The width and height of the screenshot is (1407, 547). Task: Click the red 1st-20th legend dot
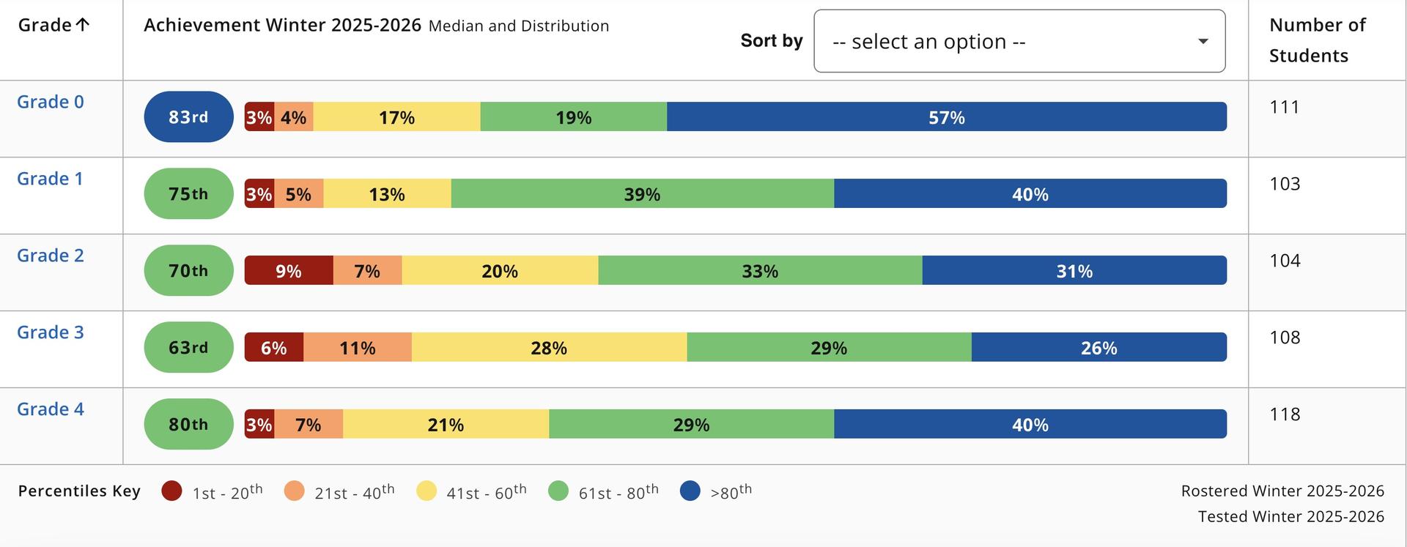click(x=171, y=491)
